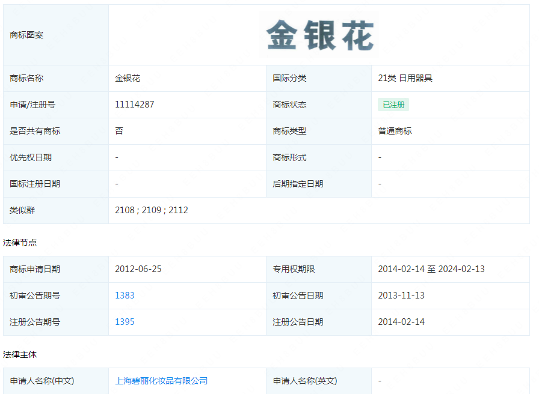Click the 是否共有商标 label
Viewport: 539px width, 394px height.
(x=35, y=131)
